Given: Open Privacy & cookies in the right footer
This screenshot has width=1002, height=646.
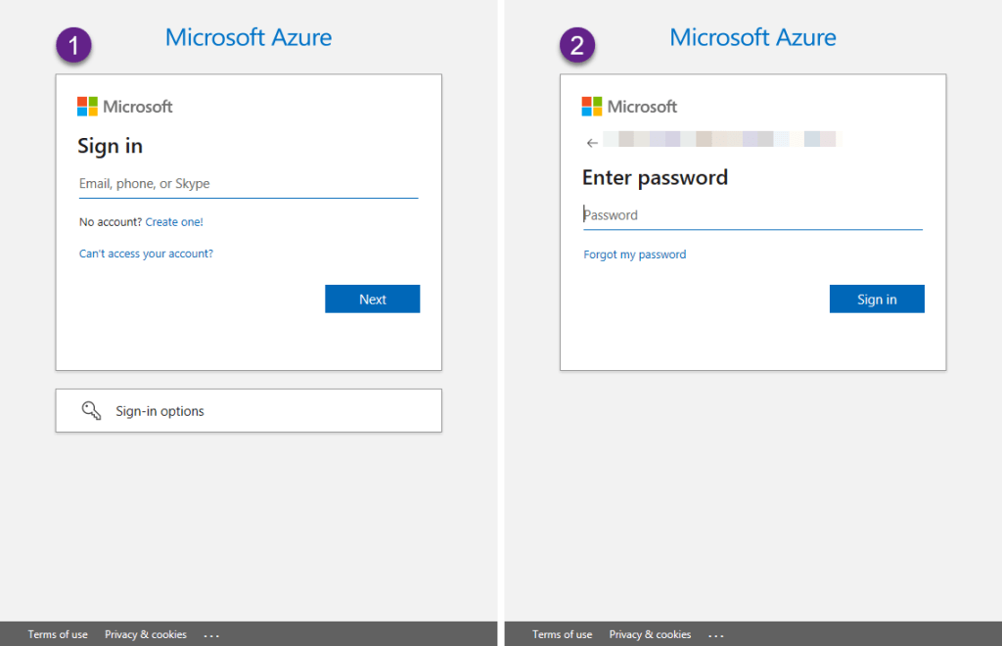Looking at the screenshot, I should 650,634.
